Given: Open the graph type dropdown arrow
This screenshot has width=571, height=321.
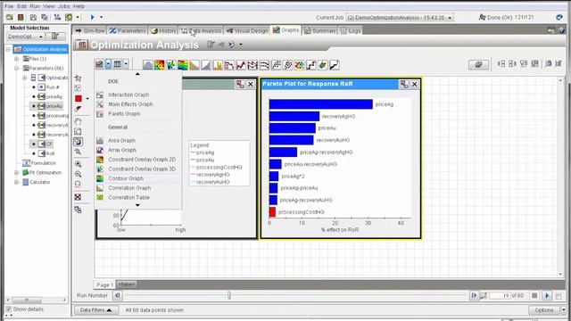Looking at the screenshot, I should 109,64.
